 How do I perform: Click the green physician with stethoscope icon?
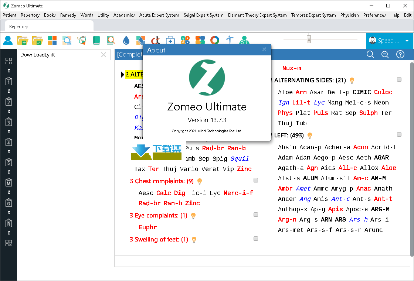[x=244, y=40]
